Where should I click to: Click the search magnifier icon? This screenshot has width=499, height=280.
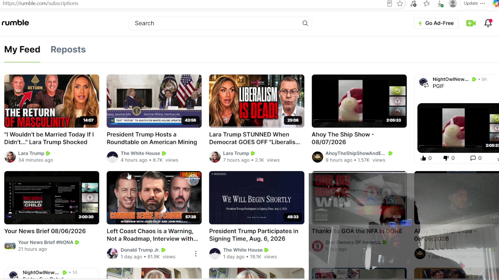[x=305, y=23]
